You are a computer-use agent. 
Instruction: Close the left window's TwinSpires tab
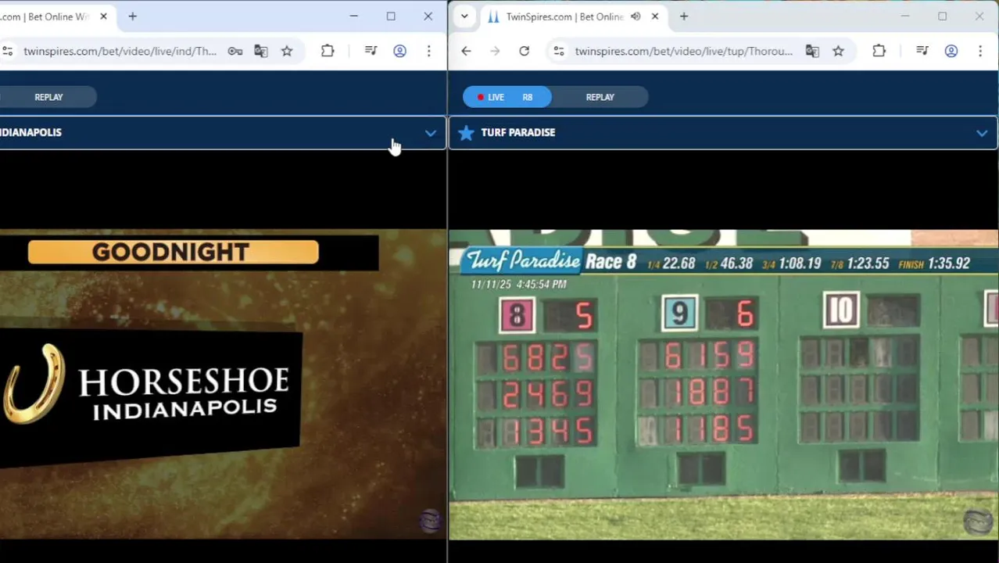click(x=103, y=16)
